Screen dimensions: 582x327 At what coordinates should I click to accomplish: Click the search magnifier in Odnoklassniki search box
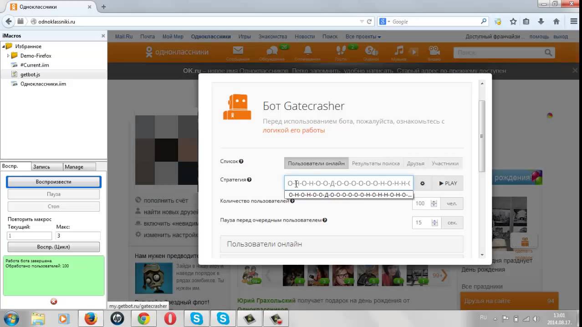pos(548,53)
